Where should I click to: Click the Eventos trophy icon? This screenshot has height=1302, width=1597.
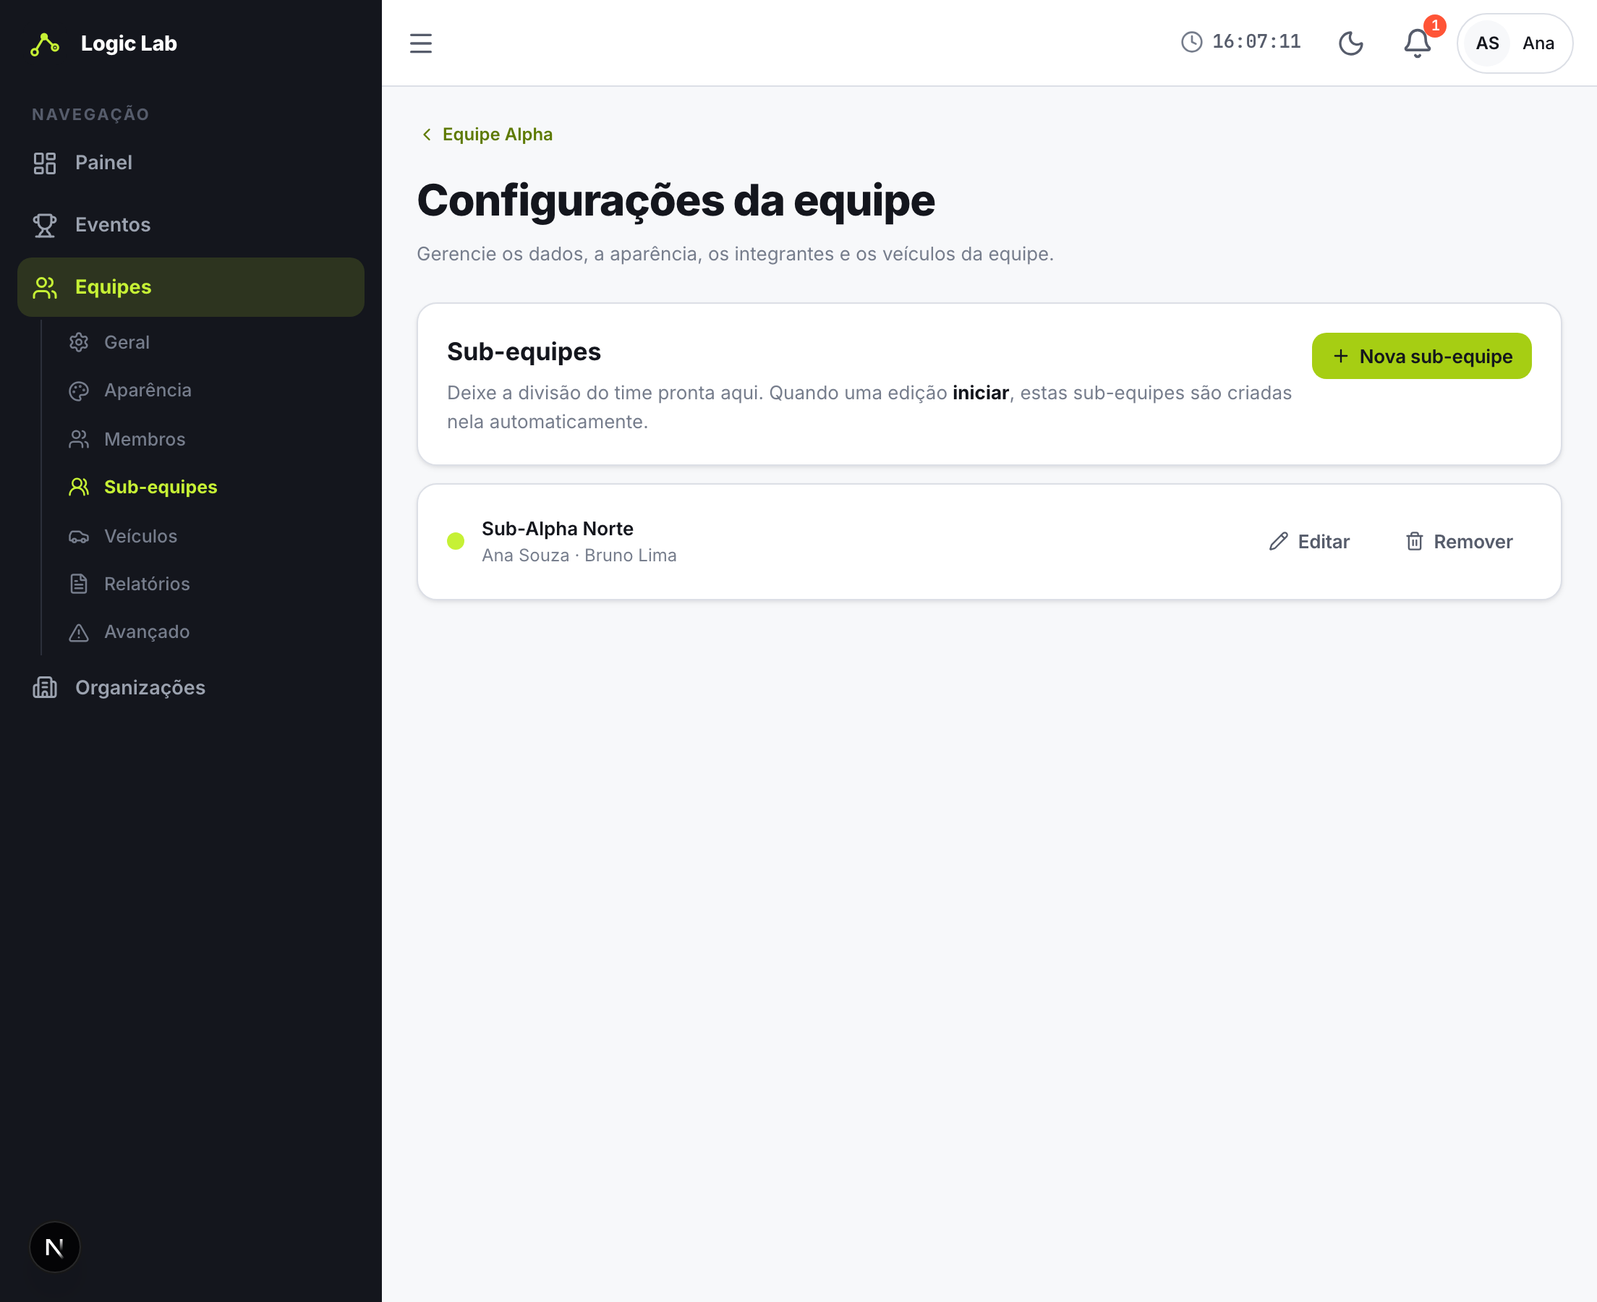click(x=45, y=226)
